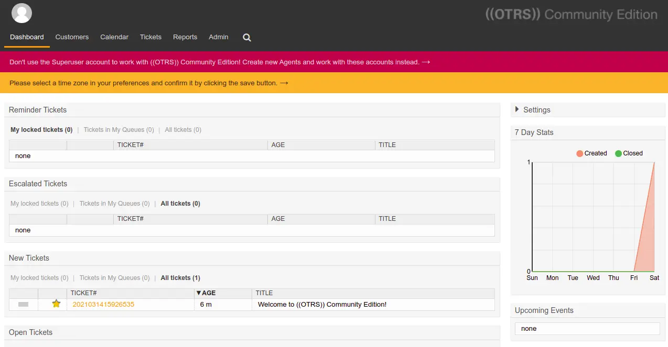
Task: Click the grey priority flag on ticket row
Action: pyautogui.click(x=23, y=304)
